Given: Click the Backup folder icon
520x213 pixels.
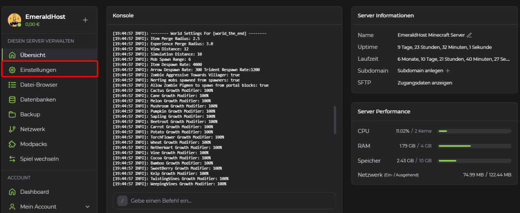Looking at the screenshot, I should (x=12, y=115).
